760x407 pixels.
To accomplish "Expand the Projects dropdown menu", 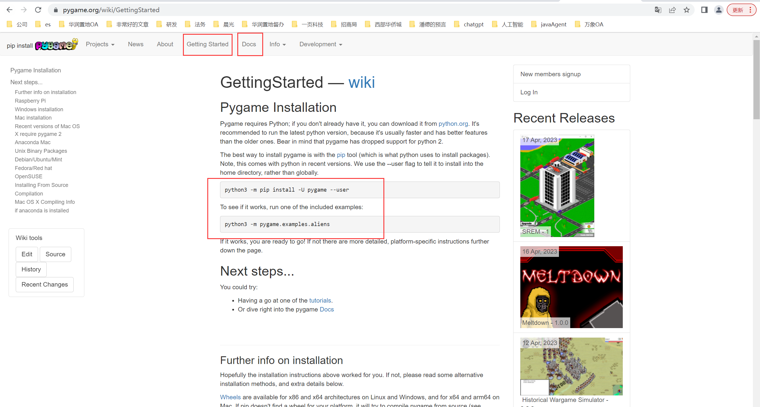I will [100, 44].
